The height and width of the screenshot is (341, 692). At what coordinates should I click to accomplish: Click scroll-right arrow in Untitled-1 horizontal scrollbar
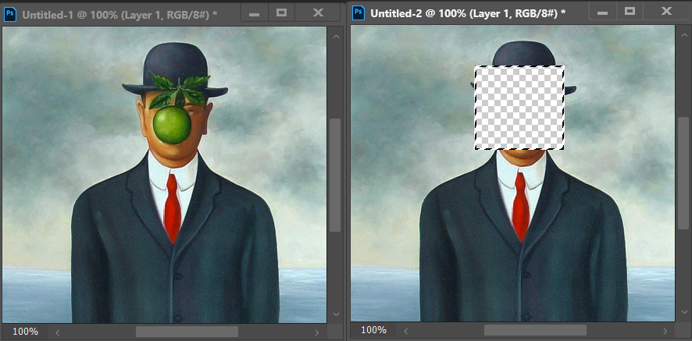pyautogui.click(x=317, y=332)
